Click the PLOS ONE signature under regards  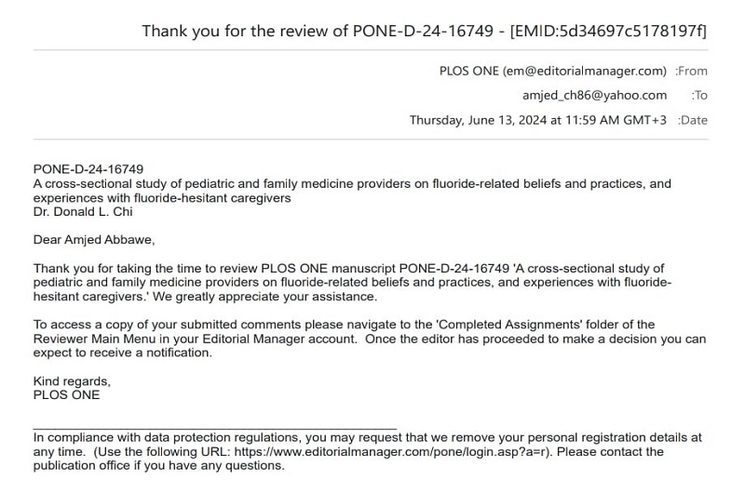click(x=66, y=394)
